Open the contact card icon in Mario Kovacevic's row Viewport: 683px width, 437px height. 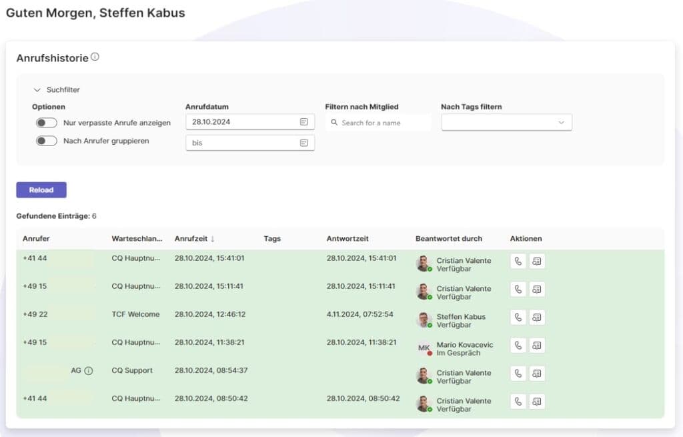[x=537, y=346]
